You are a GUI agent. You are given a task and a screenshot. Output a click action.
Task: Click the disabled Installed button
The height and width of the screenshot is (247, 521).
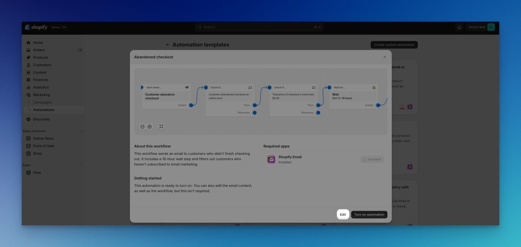[x=372, y=159]
